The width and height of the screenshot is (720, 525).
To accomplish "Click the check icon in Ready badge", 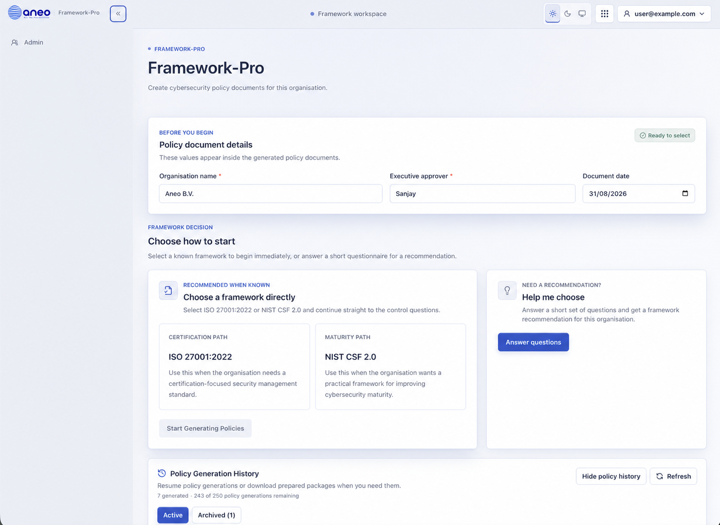I will pos(643,135).
